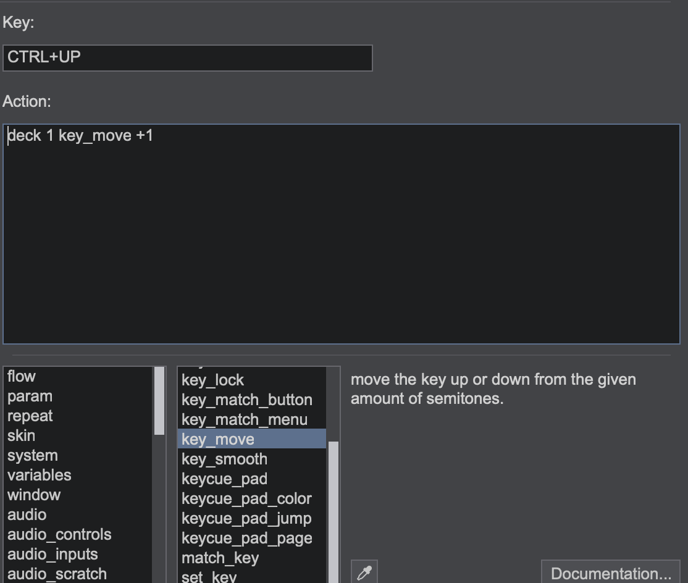Choose the key_match_menu action
This screenshot has height=583, width=688.
pyautogui.click(x=245, y=419)
